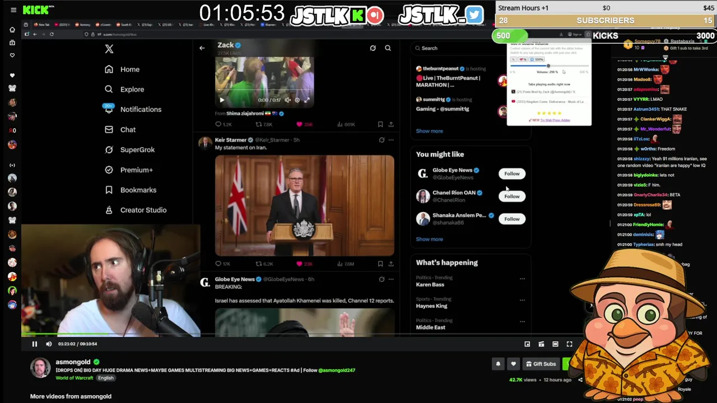
Task: Follow Chanel Rion OAN
Action: coord(512,196)
